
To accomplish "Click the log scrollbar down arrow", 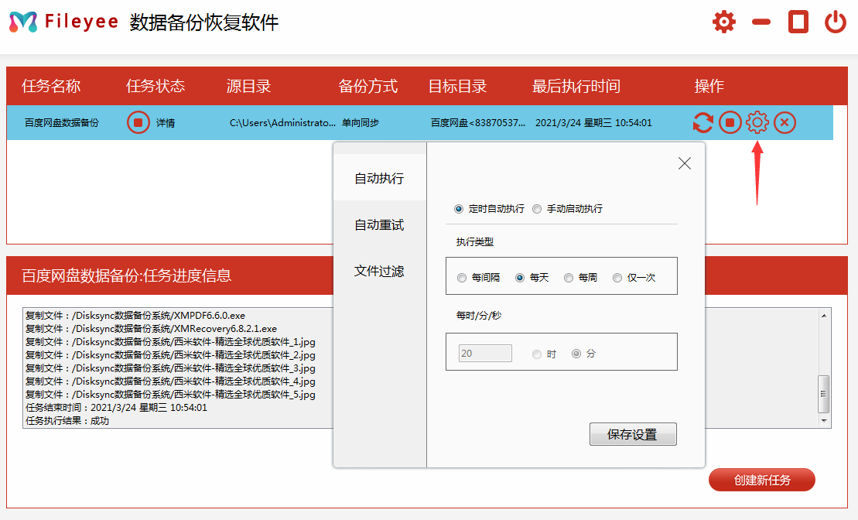I will click(824, 421).
